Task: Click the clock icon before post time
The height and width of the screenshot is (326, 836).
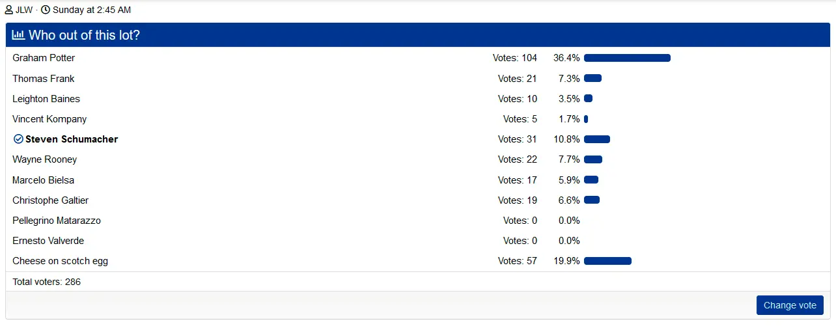Action: coord(46,10)
